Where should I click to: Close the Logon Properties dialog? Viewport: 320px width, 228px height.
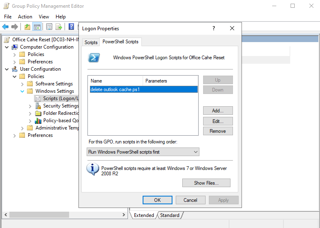coord(232,28)
